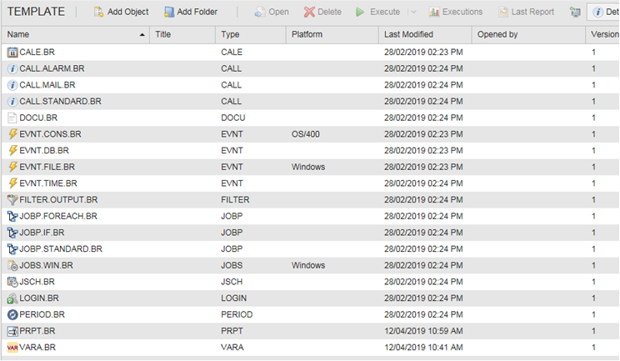620x361 pixels.
Task: Toggle the Name column sort arrow
Action: point(142,35)
